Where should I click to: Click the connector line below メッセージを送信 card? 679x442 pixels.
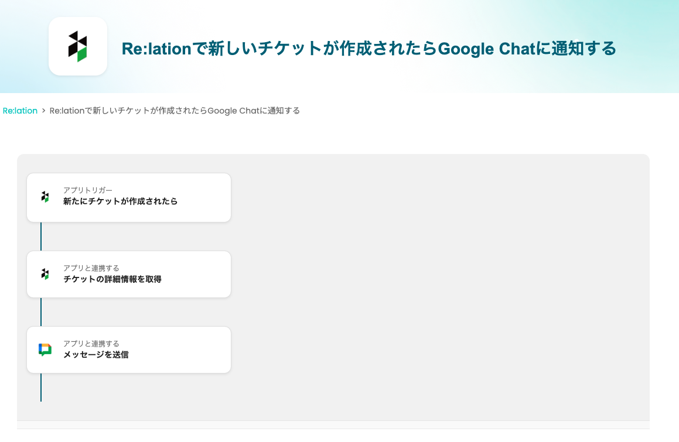coord(41,387)
